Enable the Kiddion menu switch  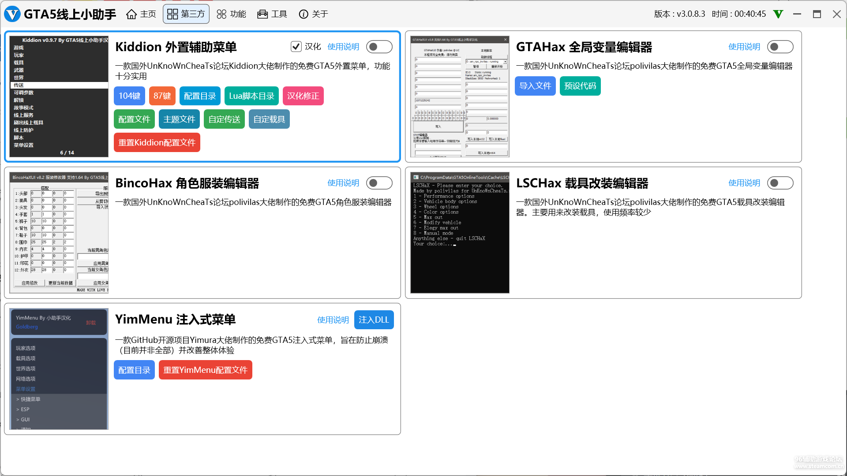pos(379,47)
